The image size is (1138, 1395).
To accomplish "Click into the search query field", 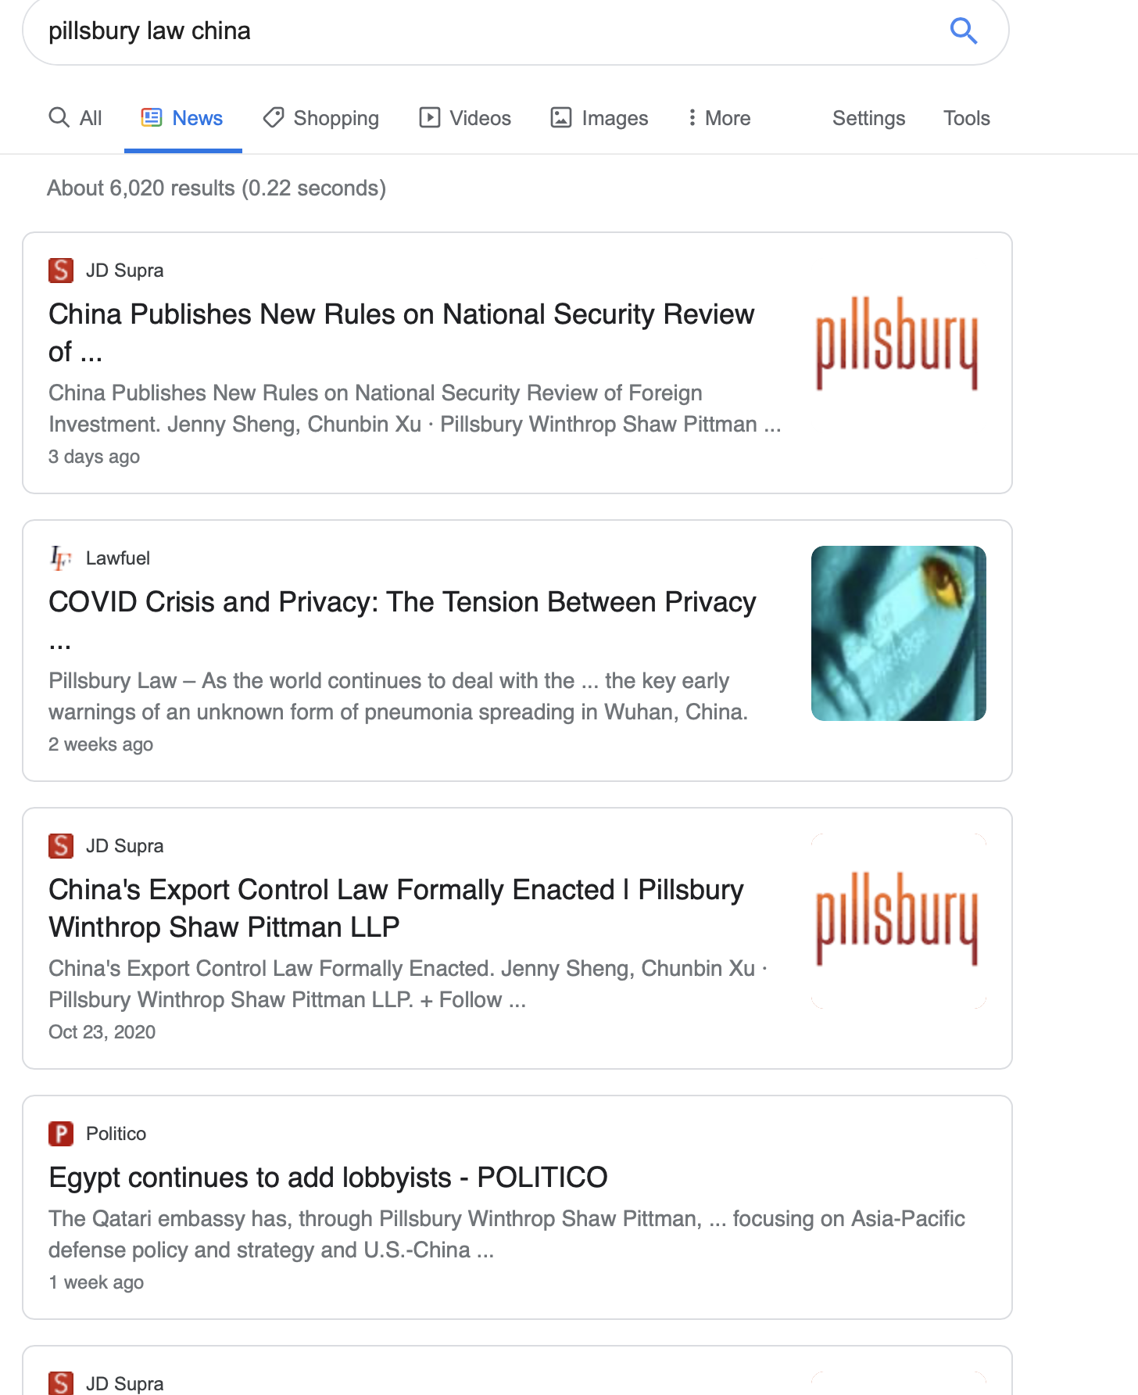I will pos(485,31).
